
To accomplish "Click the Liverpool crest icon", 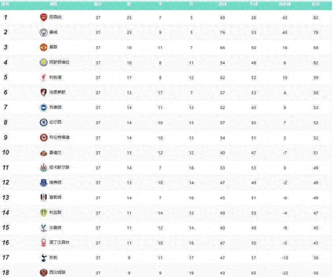I will tap(44, 77).
